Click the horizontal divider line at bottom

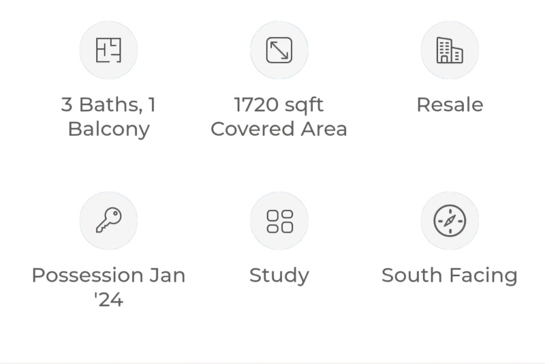272,362
